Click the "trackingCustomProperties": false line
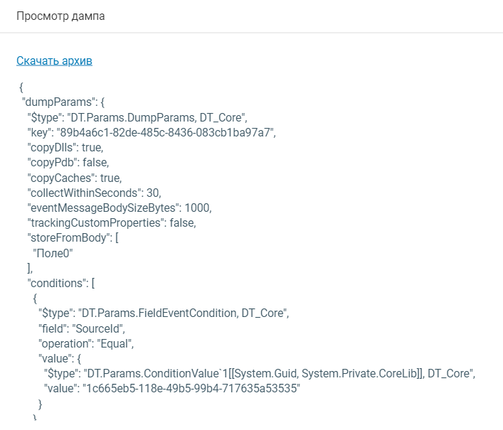The image size is (503, 430). pos(111,222)
